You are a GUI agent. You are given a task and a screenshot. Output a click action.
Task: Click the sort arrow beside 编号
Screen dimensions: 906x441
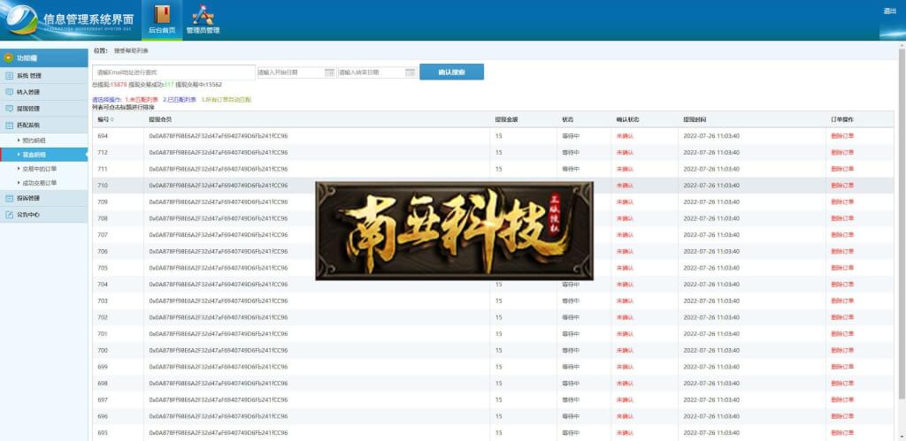(112, 119)
